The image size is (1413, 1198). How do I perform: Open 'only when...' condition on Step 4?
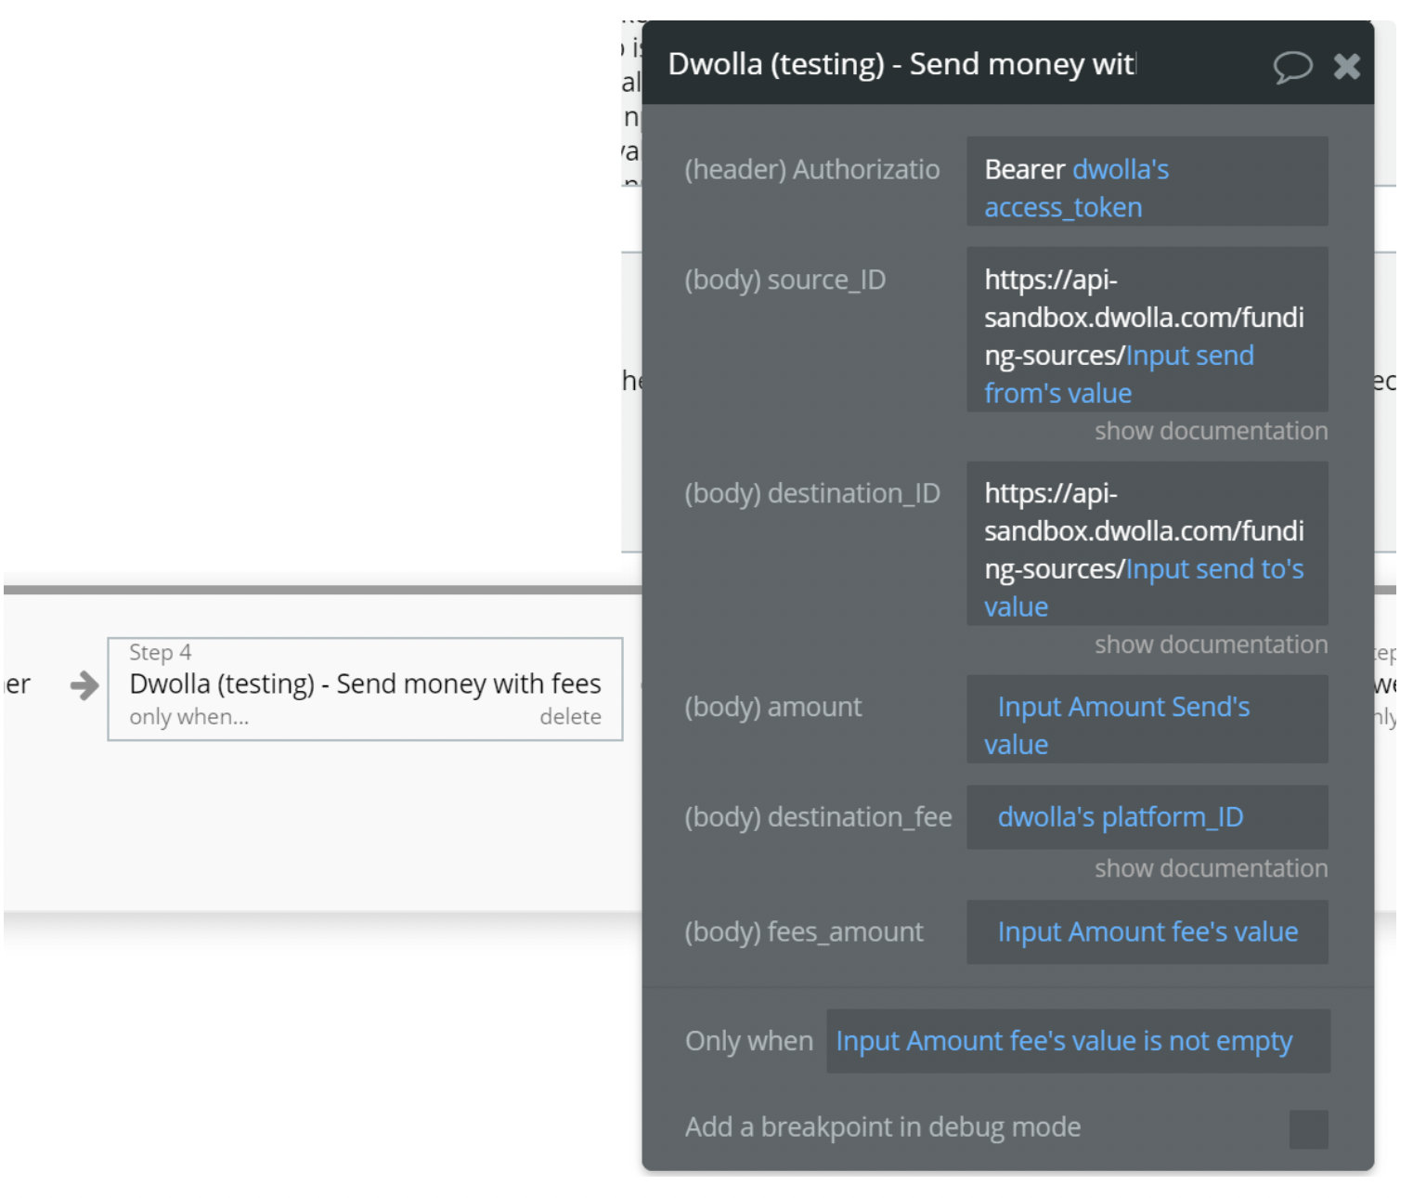(189, 717)
